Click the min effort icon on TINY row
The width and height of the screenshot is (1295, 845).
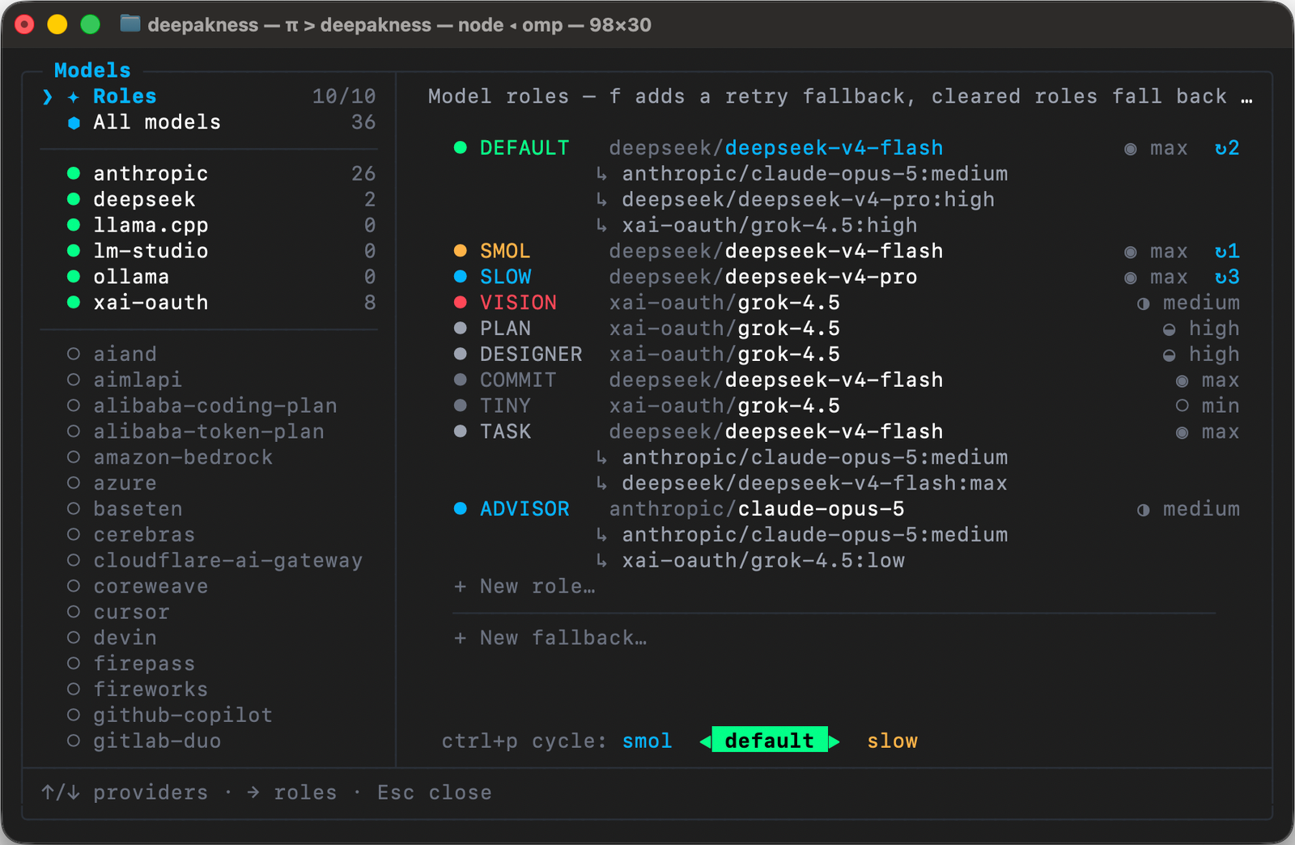(1182, 406)
